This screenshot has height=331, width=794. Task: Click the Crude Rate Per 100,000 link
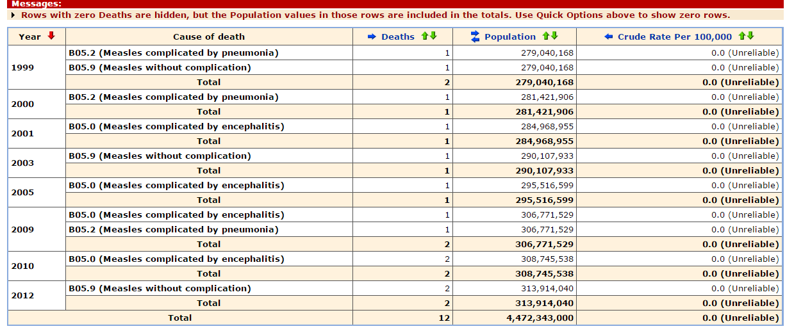click(675, 36)
